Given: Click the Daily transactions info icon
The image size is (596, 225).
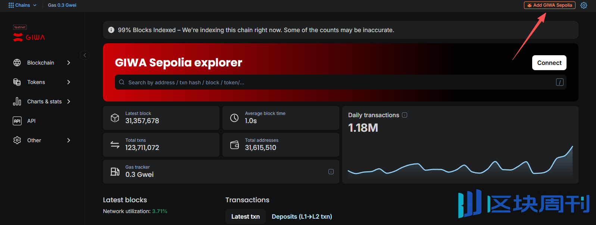Looking at the screenshot, I should click(405, 115).
